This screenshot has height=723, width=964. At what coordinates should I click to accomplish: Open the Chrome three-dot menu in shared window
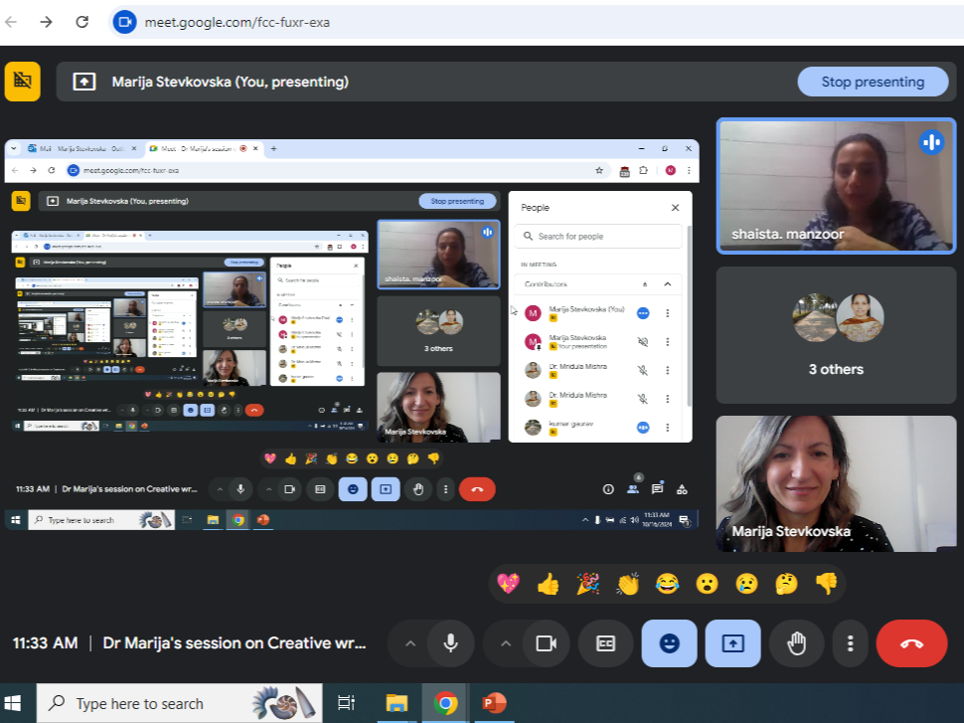689,170
